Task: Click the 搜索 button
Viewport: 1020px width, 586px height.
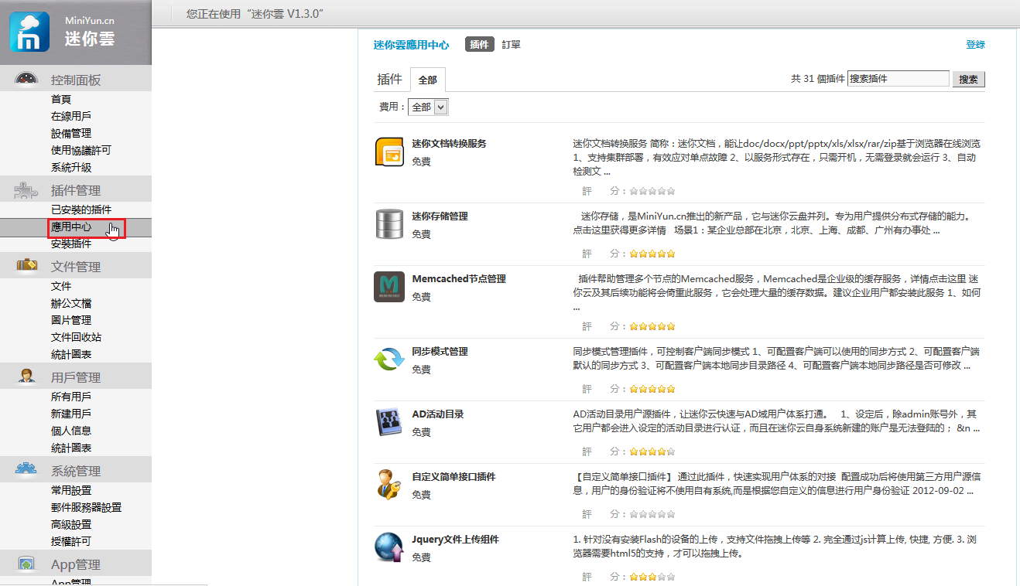Action: (x=968, y=79)
